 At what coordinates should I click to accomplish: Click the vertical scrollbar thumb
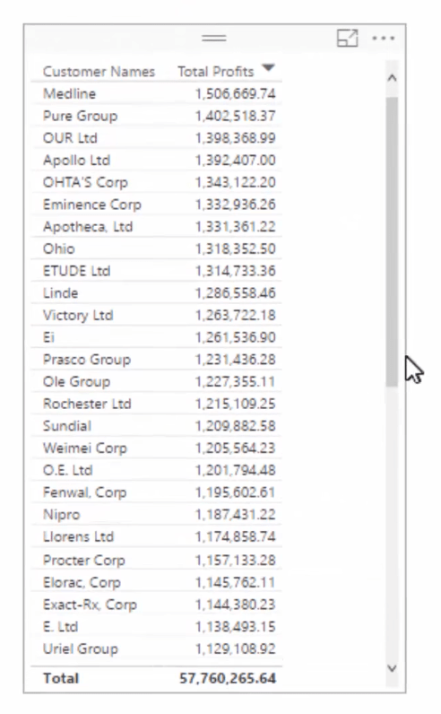(x=392, y=242)
